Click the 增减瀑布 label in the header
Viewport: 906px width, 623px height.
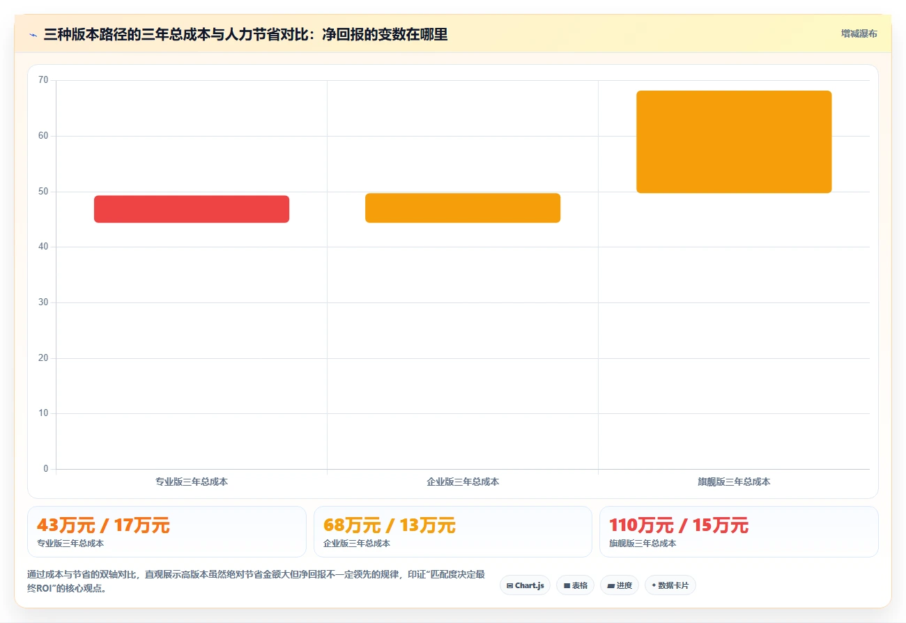pos(859,33)
